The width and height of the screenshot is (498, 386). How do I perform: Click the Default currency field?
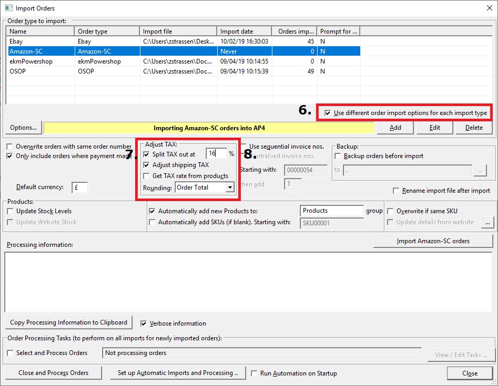pos(80,187)
